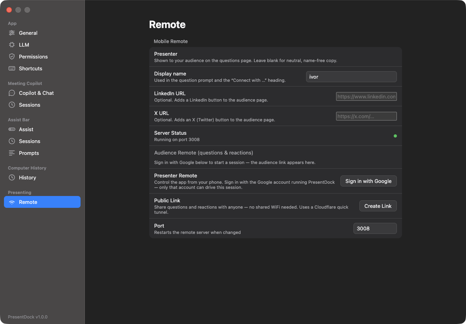Image resolution: width=466 pixels, height=324 pixels.
Task: Open Sessions under Assist Bar
Action: [x=42, y=141]
